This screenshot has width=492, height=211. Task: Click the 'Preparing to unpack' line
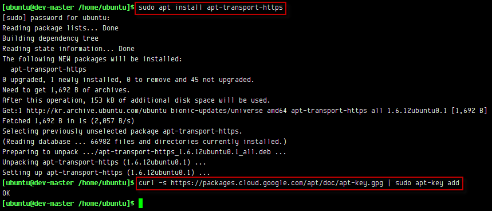(144, 152)
